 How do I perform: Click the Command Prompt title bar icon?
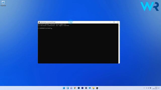pos(39,22)
